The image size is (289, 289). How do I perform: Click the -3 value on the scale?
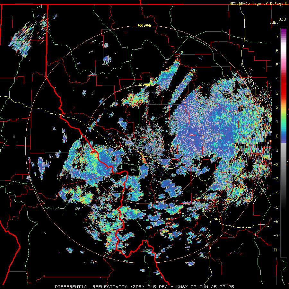point(276,179)
